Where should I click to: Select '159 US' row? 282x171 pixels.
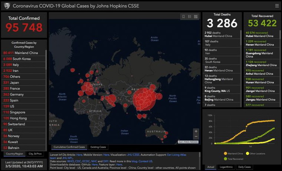tap(23, 106)
